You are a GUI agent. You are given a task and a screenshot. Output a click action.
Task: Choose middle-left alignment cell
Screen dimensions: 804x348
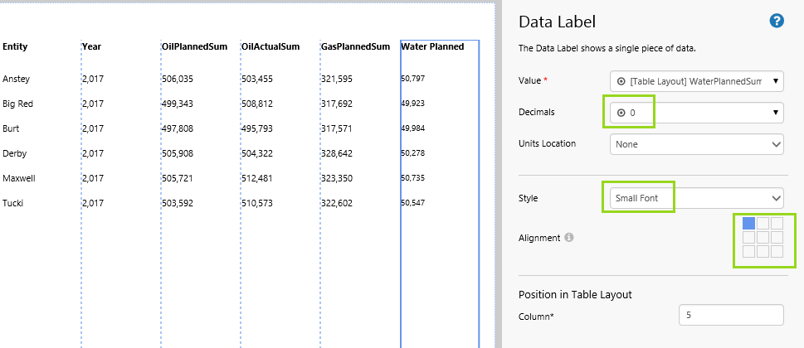click(748, 237)
